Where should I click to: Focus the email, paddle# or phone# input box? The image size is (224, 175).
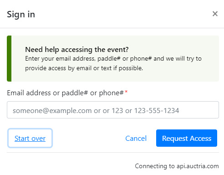click(x=113, y=110)
